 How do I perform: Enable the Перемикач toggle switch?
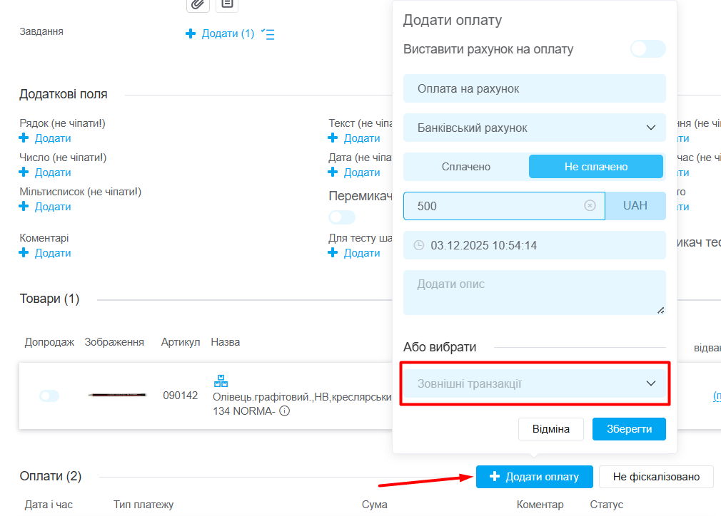tap(342, 217)
